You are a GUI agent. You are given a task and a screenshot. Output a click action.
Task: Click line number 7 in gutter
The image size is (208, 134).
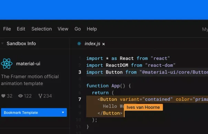coord(80,99)
